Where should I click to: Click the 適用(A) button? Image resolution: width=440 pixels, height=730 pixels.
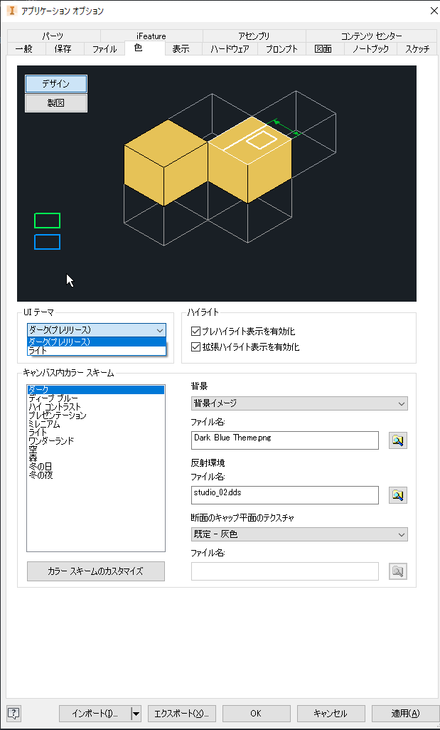click(405, 713)
